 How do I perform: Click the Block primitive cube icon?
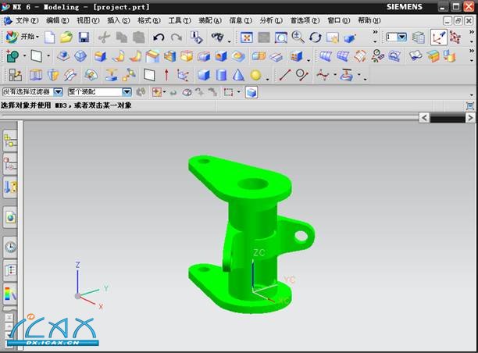[x=203, y=75]
